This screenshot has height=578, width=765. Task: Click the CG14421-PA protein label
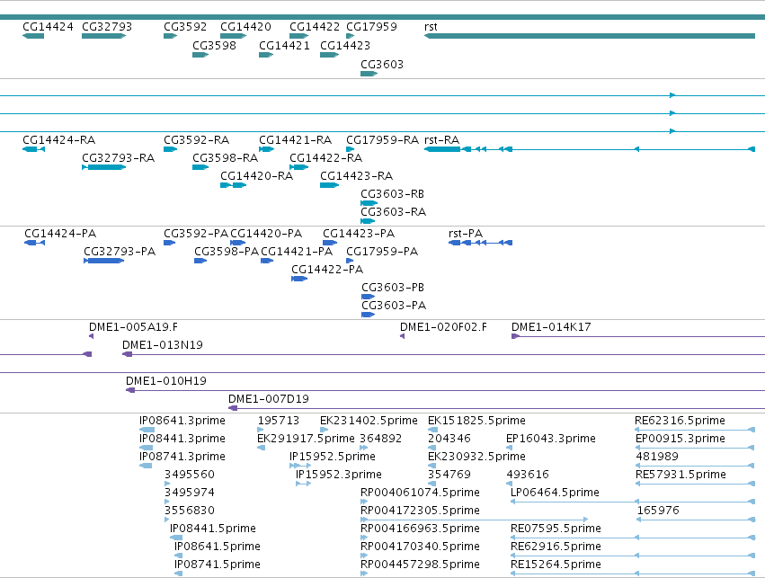[x=297, y=252]
